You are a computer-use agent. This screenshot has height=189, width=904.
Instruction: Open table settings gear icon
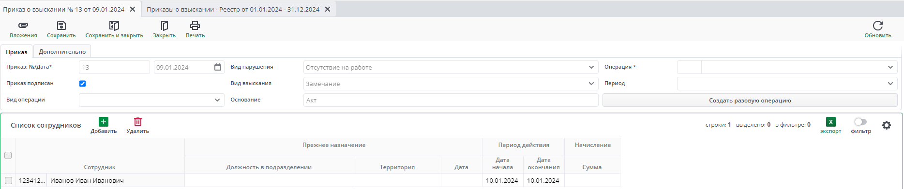(x=886, y=125)
